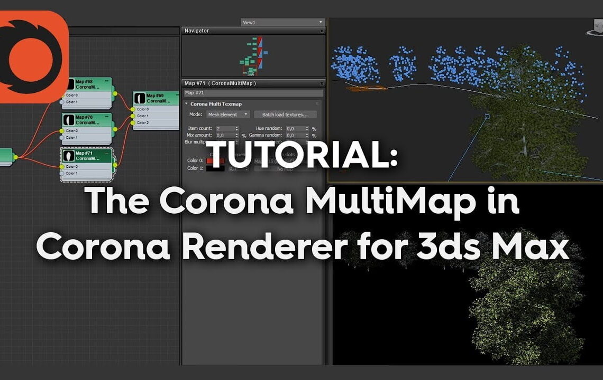Click the Color 2 input socket on Map #69

tap(132, 122)
